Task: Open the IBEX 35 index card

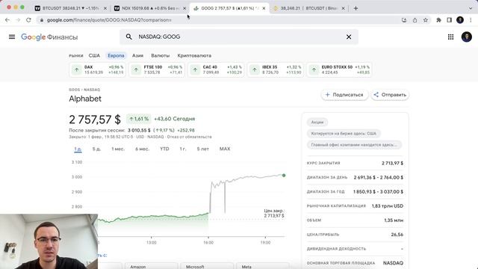Action: pyautogui.click(x=276, y=69)
